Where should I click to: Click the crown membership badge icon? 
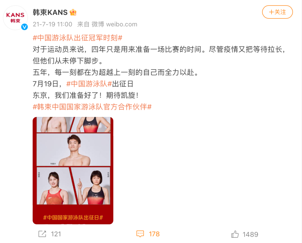(x=73, y=13)
